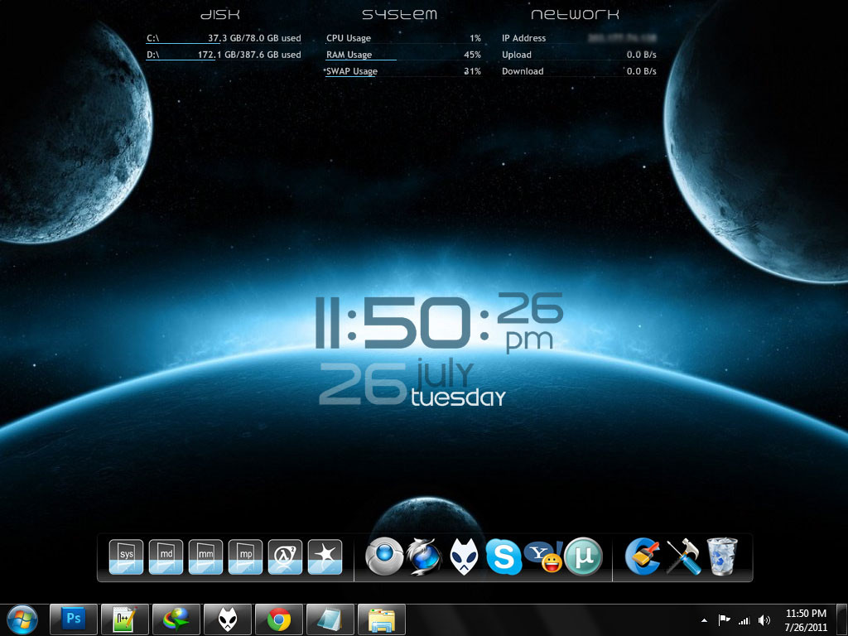Launch foobar2000 from the dock
Image resolution: width=848 pixels, height=636 pixels.
[x=464, y=556]
